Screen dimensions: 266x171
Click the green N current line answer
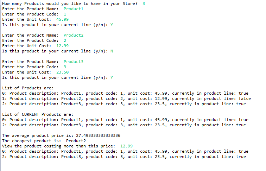coord(112,51)
